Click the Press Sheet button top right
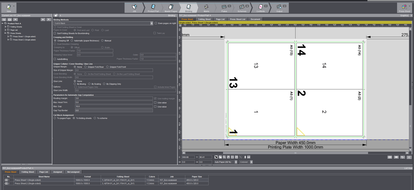Viewport: 414px width, 190px height. (x=404, y=8)
